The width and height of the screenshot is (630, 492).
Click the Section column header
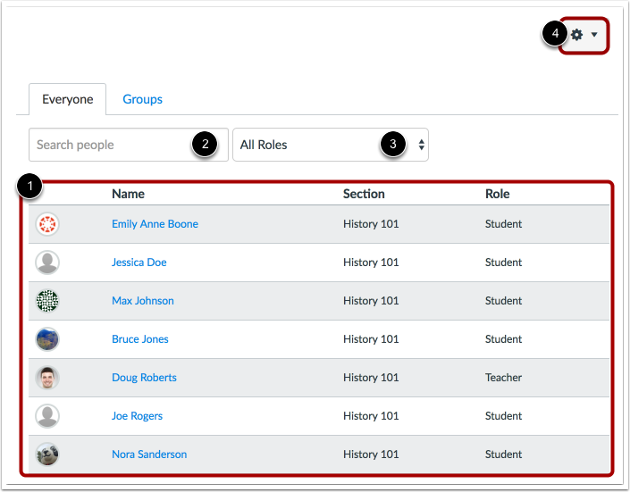click(364, 194)
